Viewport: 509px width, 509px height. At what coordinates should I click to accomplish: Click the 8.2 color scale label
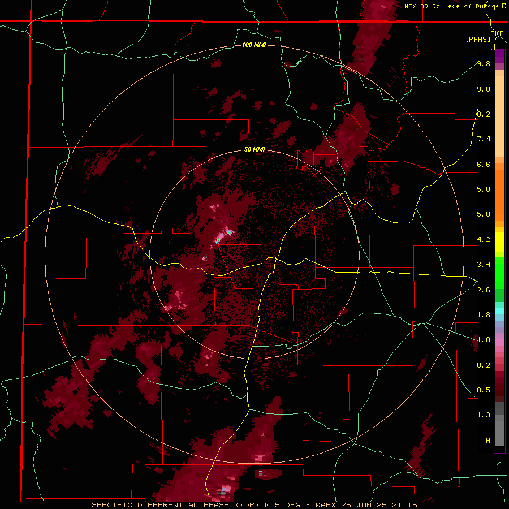click(x=484, y=114)
